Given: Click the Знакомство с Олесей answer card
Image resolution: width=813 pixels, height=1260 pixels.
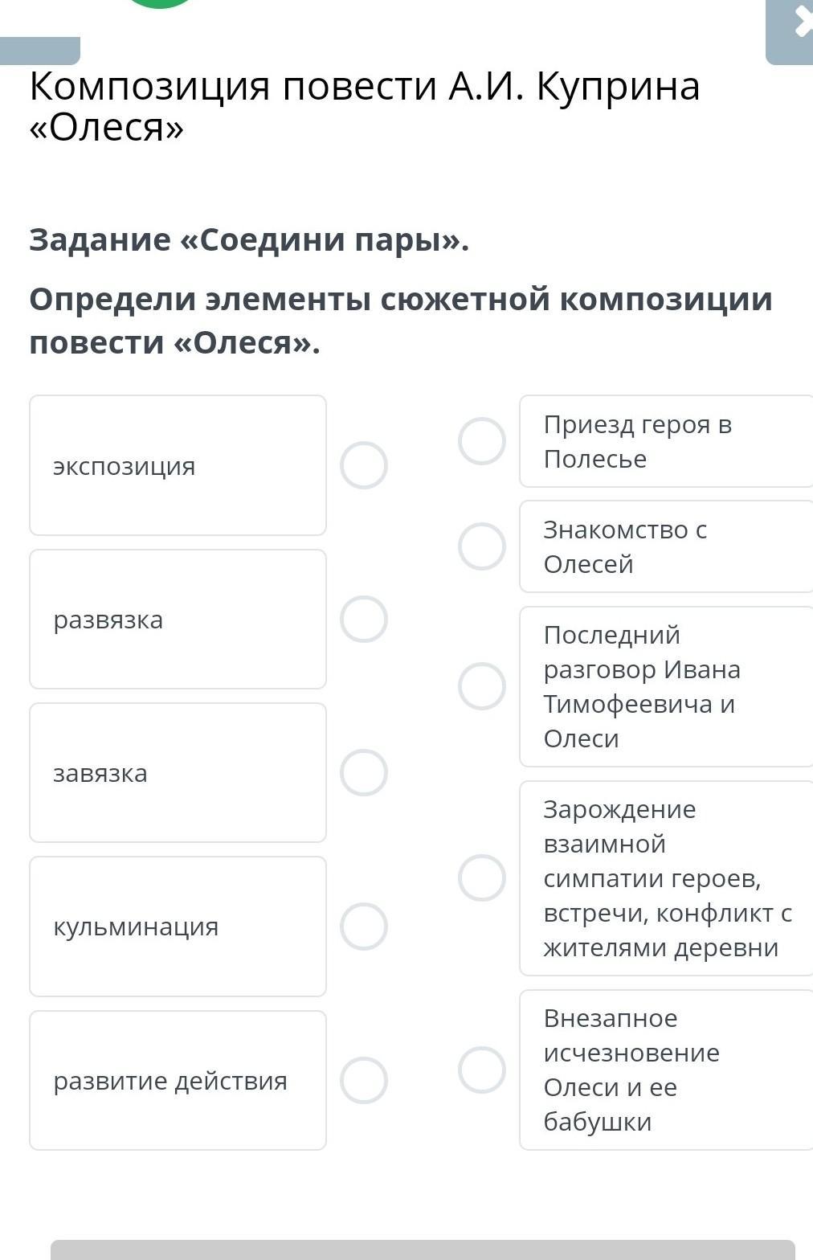Looking at the screenshot, I should coord(666,546).
